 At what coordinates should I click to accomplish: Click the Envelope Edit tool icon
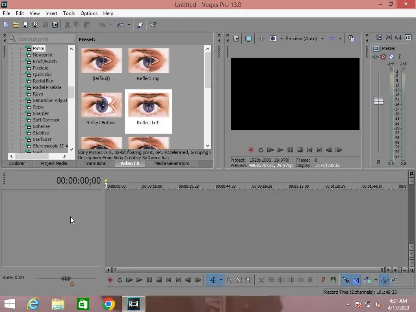229,280
